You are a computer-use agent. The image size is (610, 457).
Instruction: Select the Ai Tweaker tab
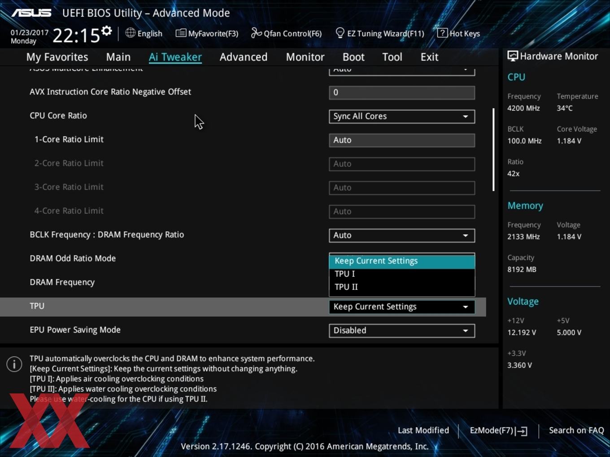175,57
